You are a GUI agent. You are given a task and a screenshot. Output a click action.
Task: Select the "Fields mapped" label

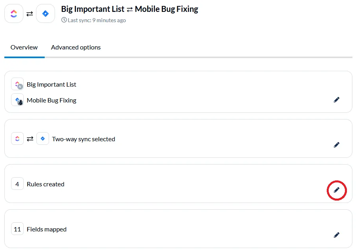[x=47, y=229]
